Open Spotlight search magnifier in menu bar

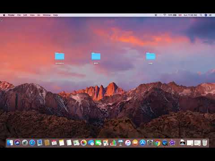point(201,15)
